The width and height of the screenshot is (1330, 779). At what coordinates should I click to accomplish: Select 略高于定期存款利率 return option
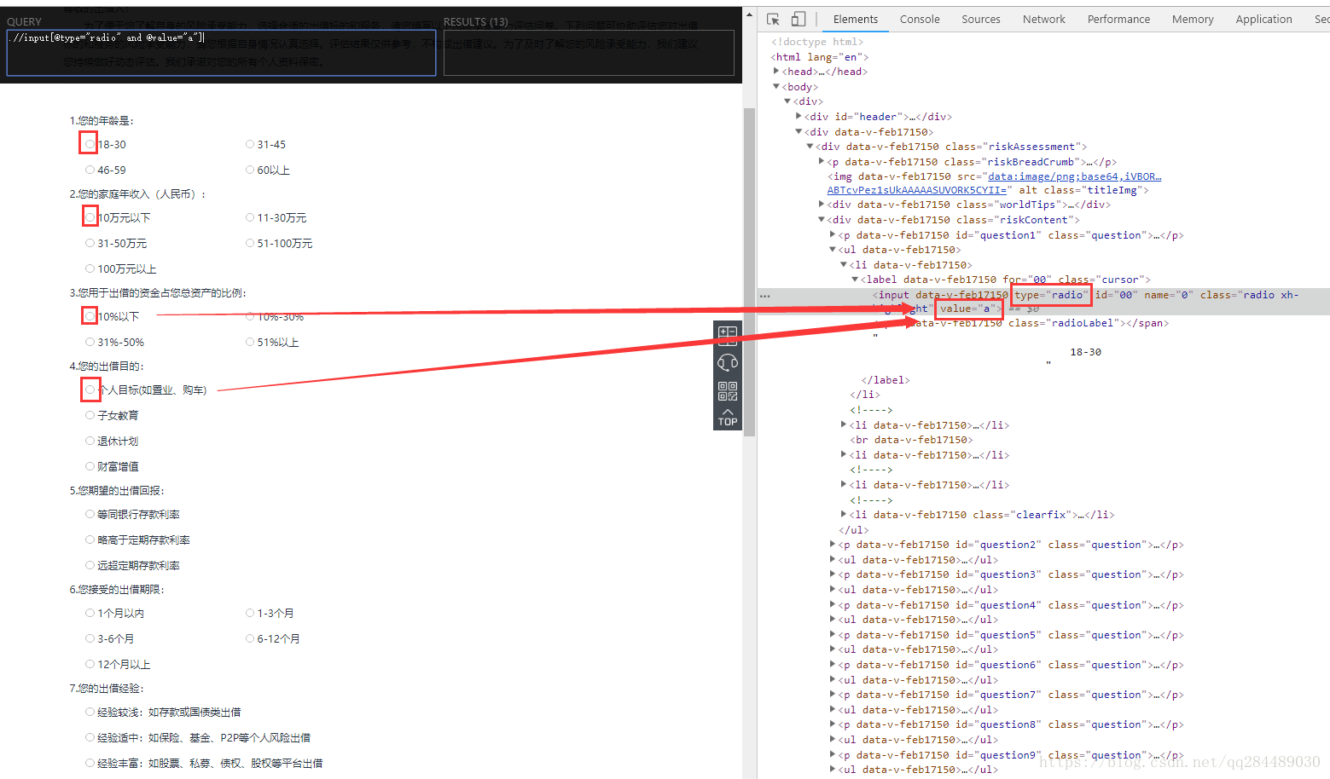pyautogui.click(x=90, y=540)
